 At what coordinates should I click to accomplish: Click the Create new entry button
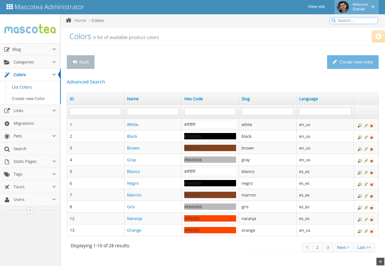(x=353, y=62)
